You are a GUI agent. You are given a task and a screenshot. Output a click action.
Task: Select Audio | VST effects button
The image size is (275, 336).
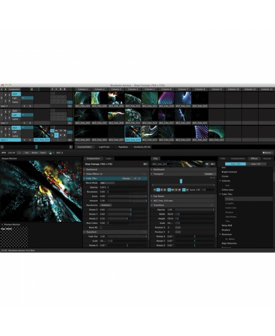[256, 164]
